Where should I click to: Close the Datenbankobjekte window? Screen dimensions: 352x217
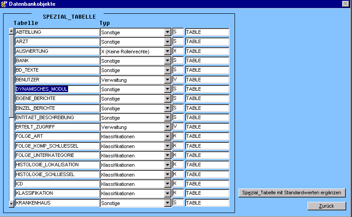pos(345,4)
